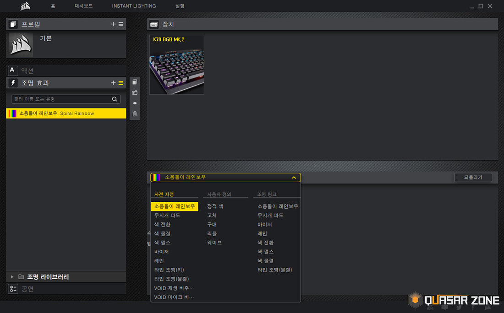Image resolution: width=504 pixels, height=313 pixels.
Task: Click the 프로필 panel icon
Action: [x=13, y=24]
